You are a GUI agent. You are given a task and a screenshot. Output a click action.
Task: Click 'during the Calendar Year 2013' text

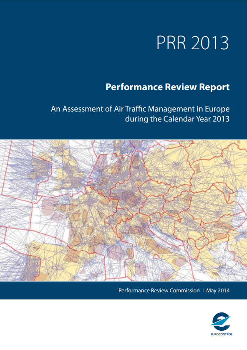click(x=177, y=119)
